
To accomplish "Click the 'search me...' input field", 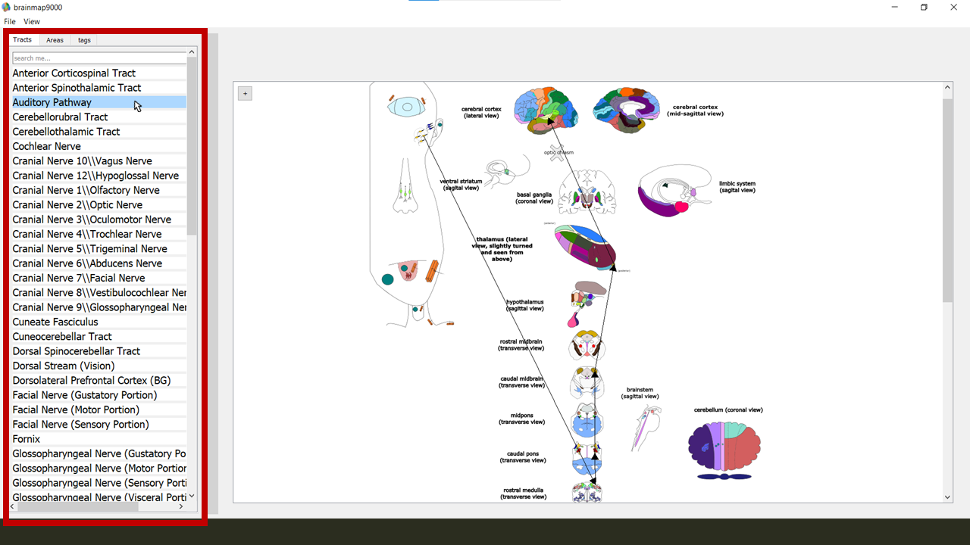I will point(99,58).
